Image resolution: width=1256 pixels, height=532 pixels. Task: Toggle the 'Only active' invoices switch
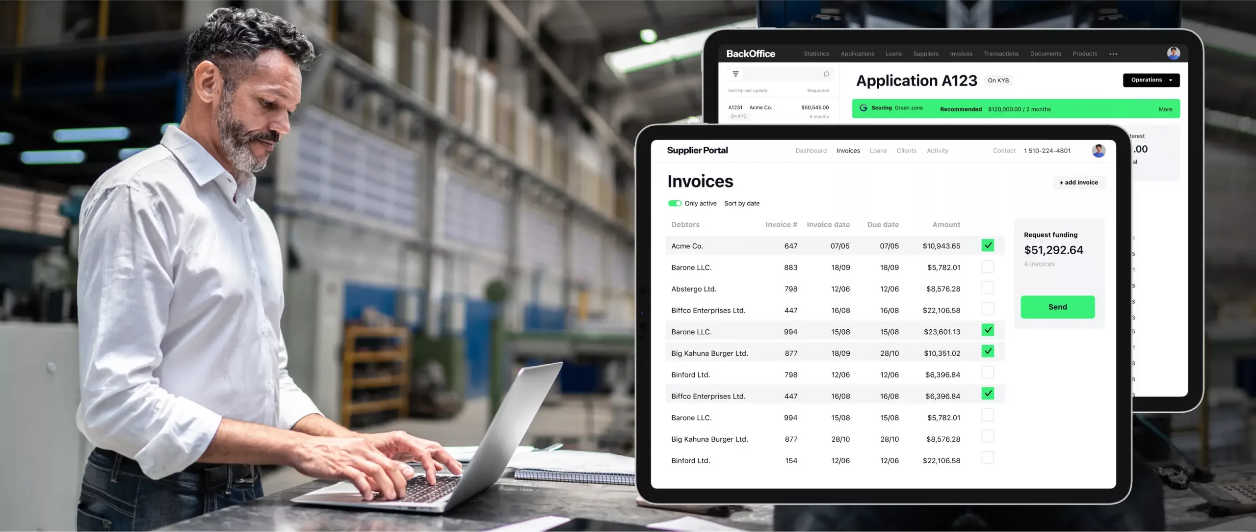click(x=674, y=203)
